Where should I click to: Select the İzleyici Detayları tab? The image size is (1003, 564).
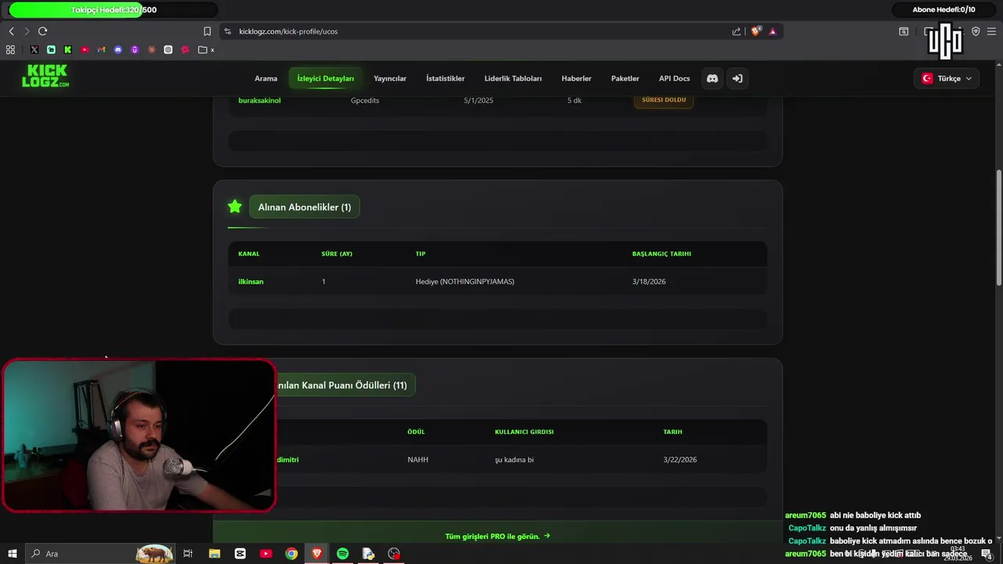325,78
